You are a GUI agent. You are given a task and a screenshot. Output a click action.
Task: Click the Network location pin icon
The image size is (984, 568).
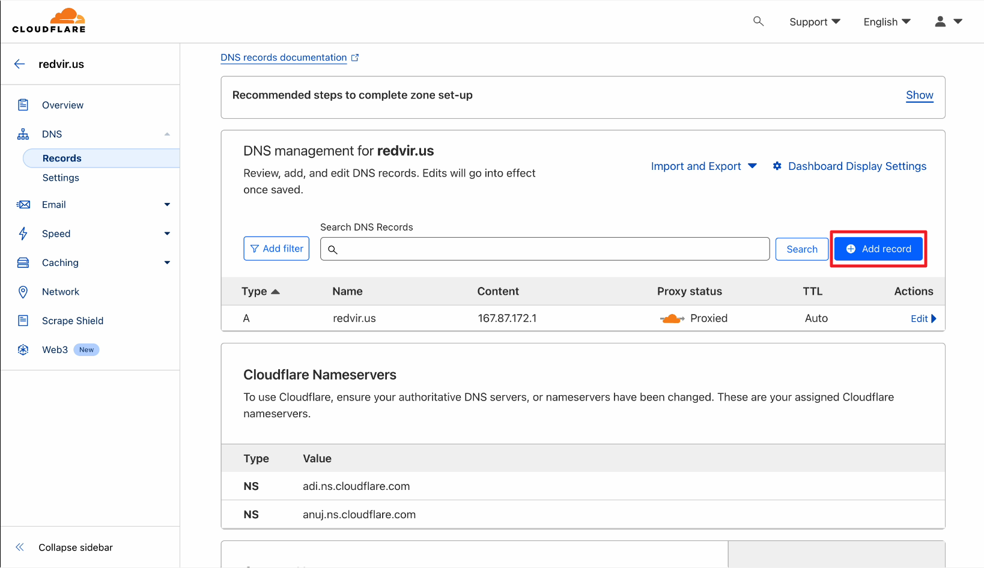23,292
